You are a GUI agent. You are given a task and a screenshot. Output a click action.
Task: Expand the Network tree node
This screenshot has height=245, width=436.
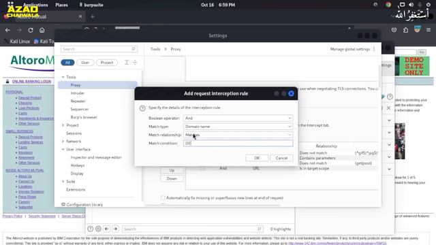click(63, 142)
